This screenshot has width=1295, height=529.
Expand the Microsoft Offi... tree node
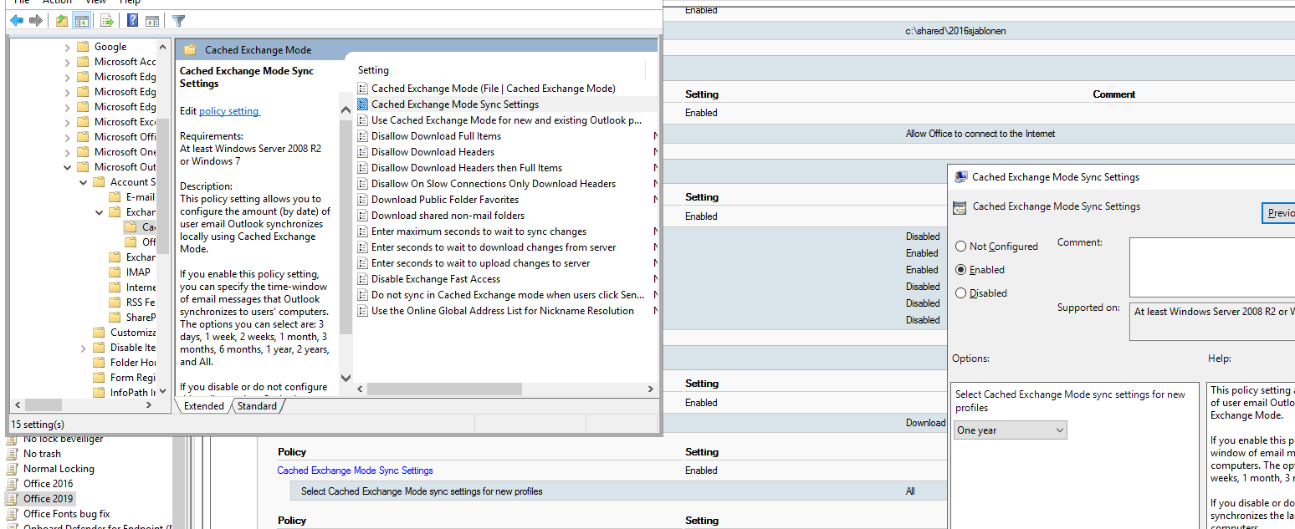(68, 137)
